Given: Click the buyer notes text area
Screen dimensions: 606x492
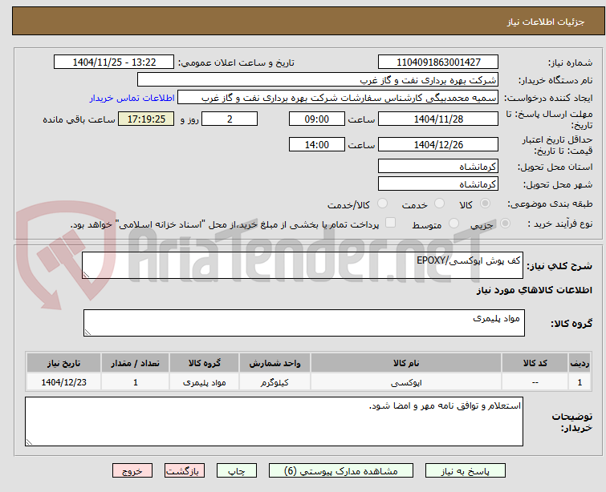Looking at the screenshot, I should coord(274,421).
